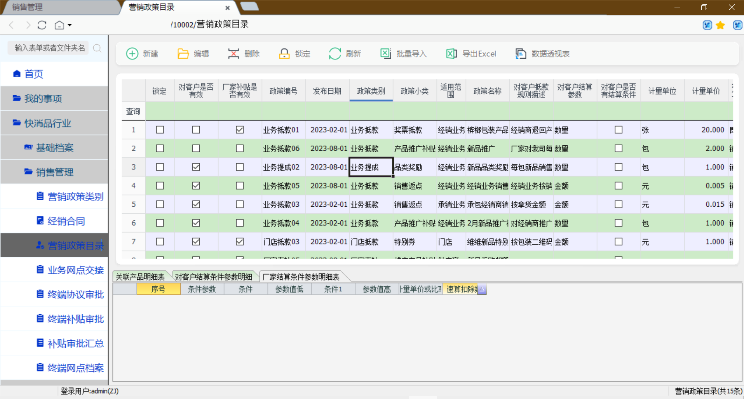Open the 数据透视表 pivot table icon
The width and height of the screenshot is (744, 399).
coord(521,54)
